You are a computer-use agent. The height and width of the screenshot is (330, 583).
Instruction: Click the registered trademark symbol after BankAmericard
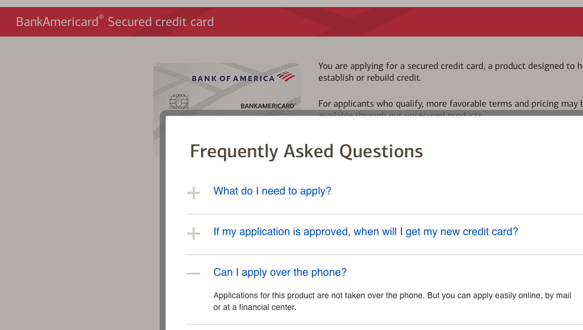pyautogui.click(x=101, y=16)
